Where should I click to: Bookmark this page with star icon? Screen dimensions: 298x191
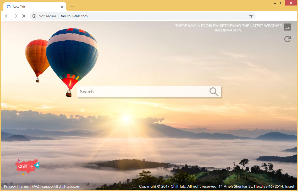[251, 16]
